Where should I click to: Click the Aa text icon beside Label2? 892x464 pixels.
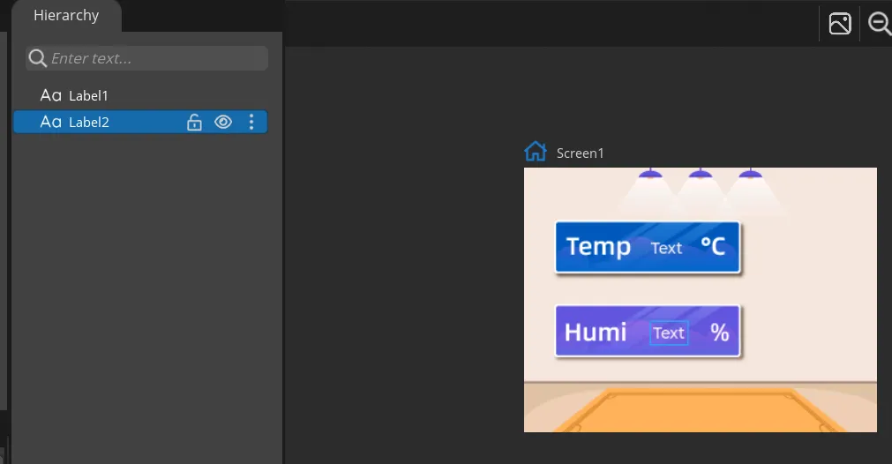pyautogui.click(x=50, y=123)
